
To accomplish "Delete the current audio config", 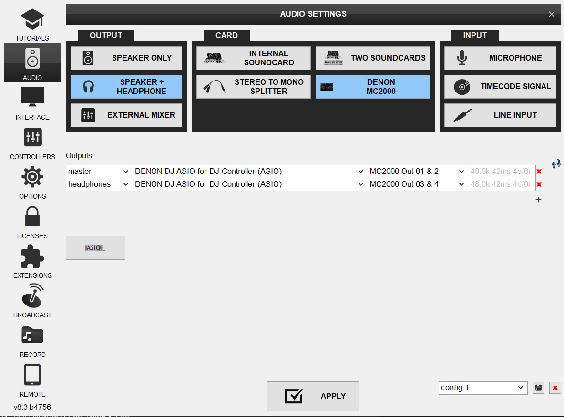I will tap(555, 388).
